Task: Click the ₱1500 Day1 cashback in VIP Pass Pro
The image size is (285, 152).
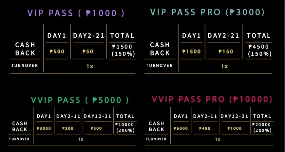Action: pyautogui.click(x=192, y=52)
